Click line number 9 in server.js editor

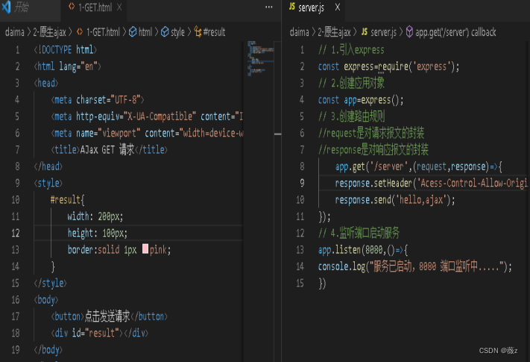click(x=302, y=183)
